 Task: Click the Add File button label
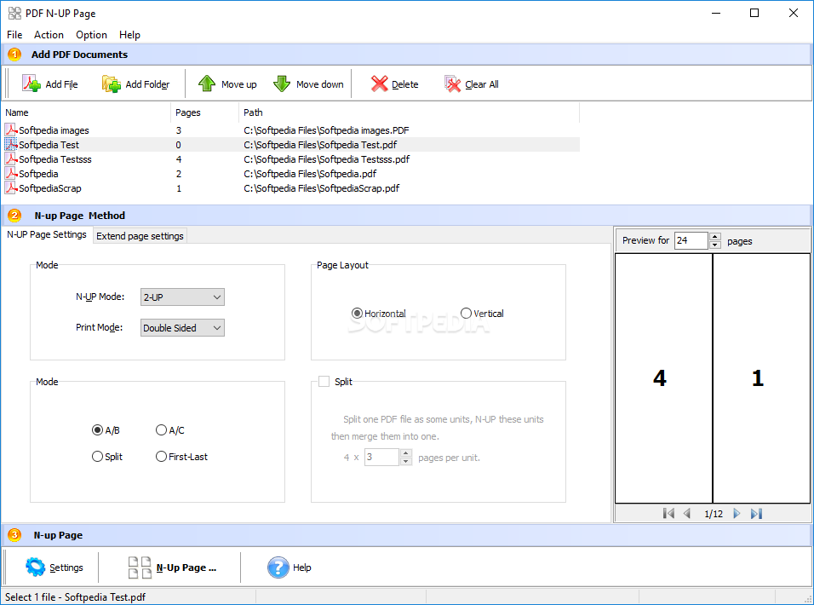point(62,84)
